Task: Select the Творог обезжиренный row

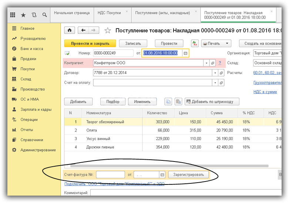Action: 173,122
